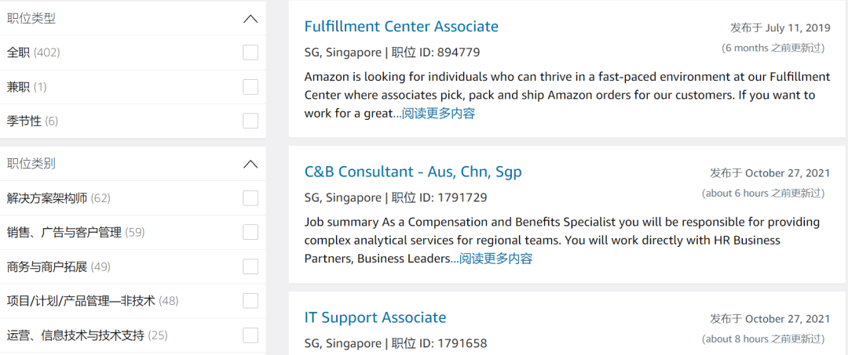Check 项目/计划/产品管理—非技术 checkbox

(x=250, y=301)
